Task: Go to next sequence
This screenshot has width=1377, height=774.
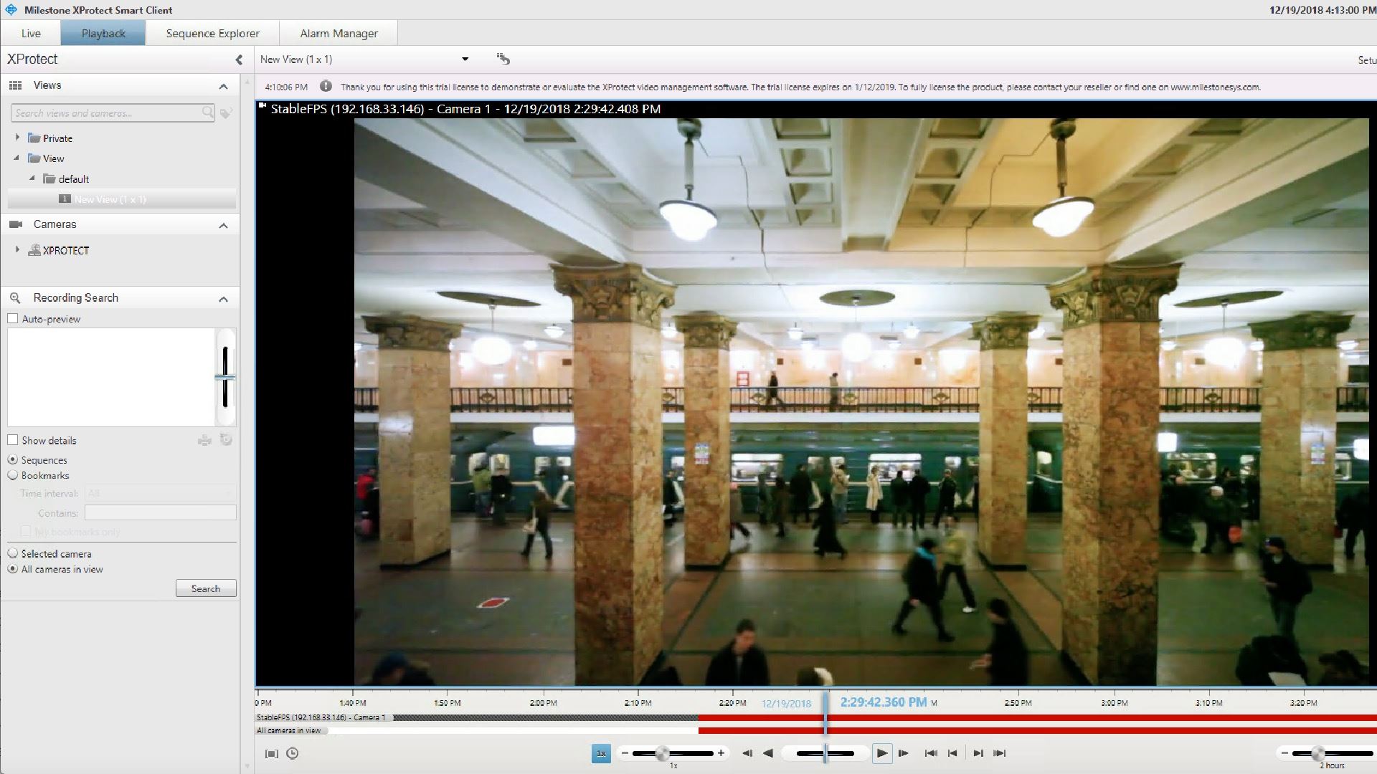Action: pyautogui.click(x=978, y=753)
